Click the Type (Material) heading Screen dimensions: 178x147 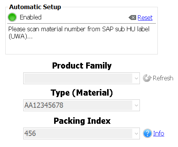82,93
